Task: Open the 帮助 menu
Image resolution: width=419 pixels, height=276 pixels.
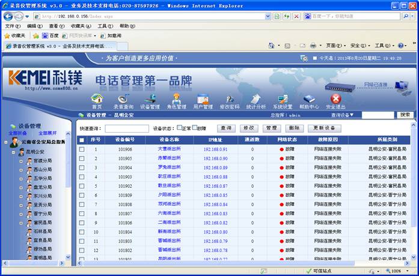Action: 127,26
